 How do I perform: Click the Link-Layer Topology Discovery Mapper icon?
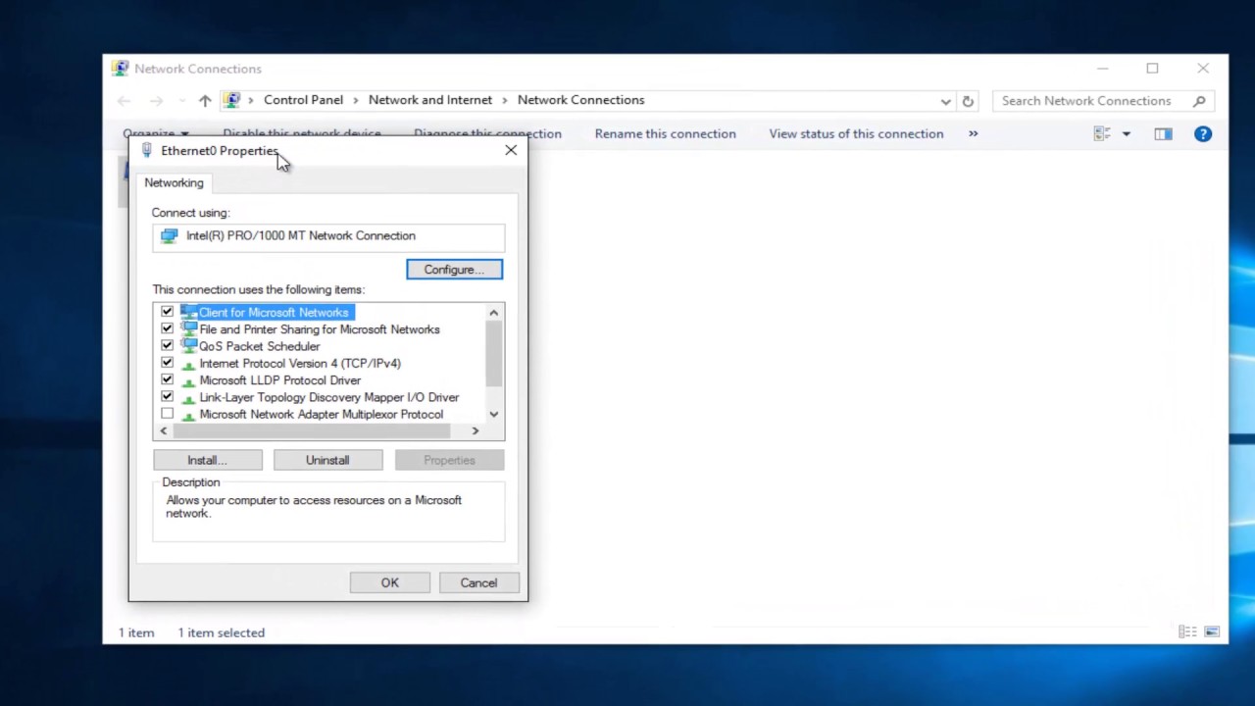[188, 397]
